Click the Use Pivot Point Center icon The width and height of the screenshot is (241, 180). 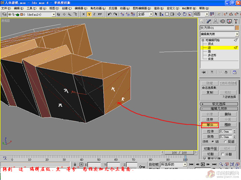(212, 14)
